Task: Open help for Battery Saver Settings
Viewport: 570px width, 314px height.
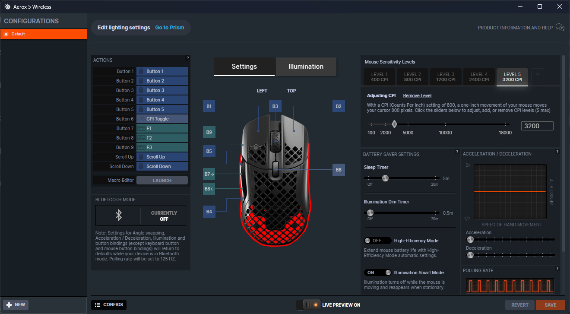Action: pos(457,152)
